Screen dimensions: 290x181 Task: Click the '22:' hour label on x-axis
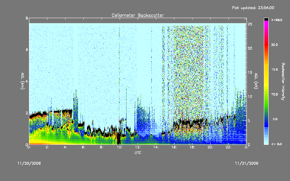pyautogui.click(x=228, y=147)
